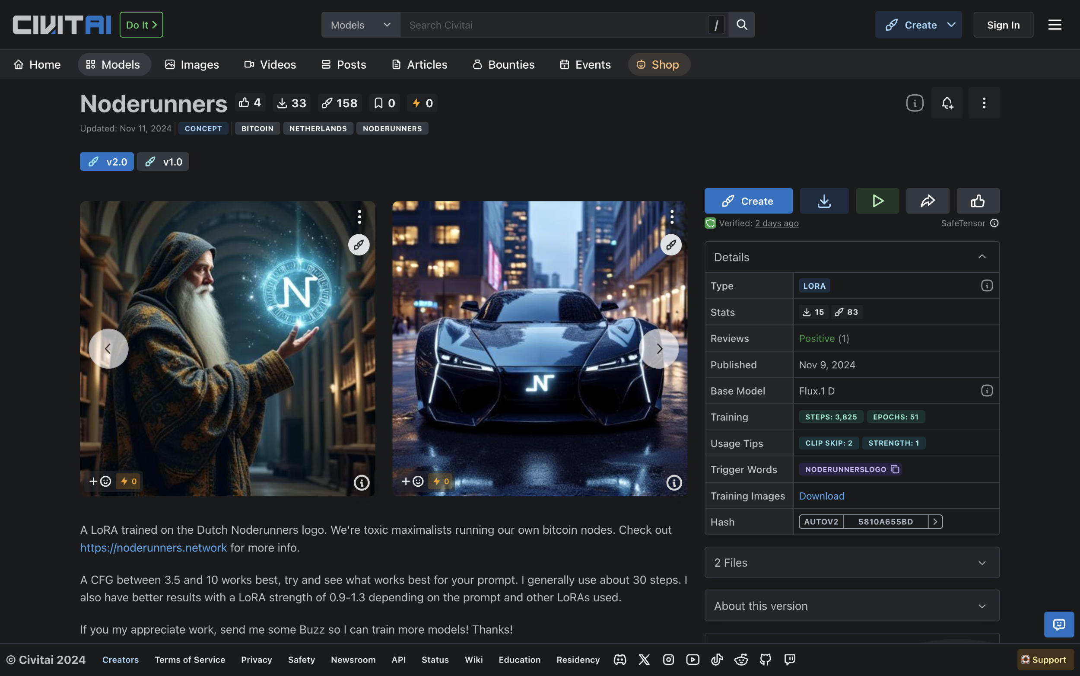Open the feedback chat button
This screenshot has height=676, width=1080.
(x=1058, y=624)
